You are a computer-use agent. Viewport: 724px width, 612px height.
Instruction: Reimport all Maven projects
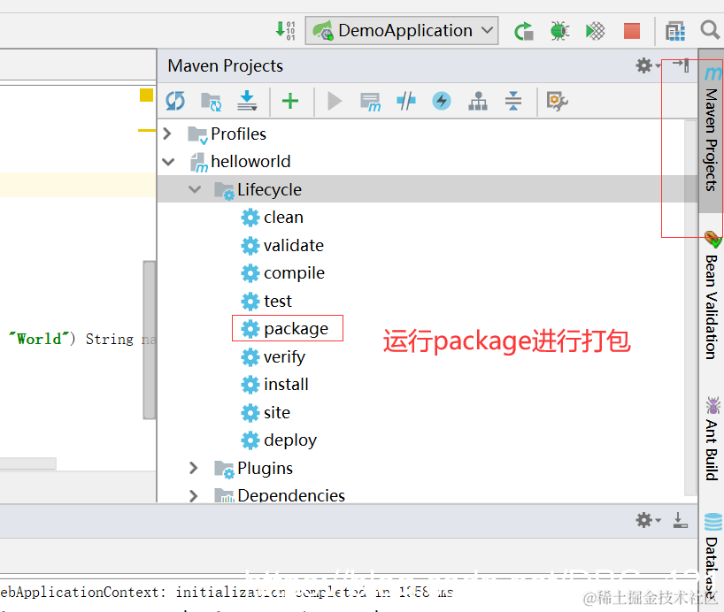point(175,101)
